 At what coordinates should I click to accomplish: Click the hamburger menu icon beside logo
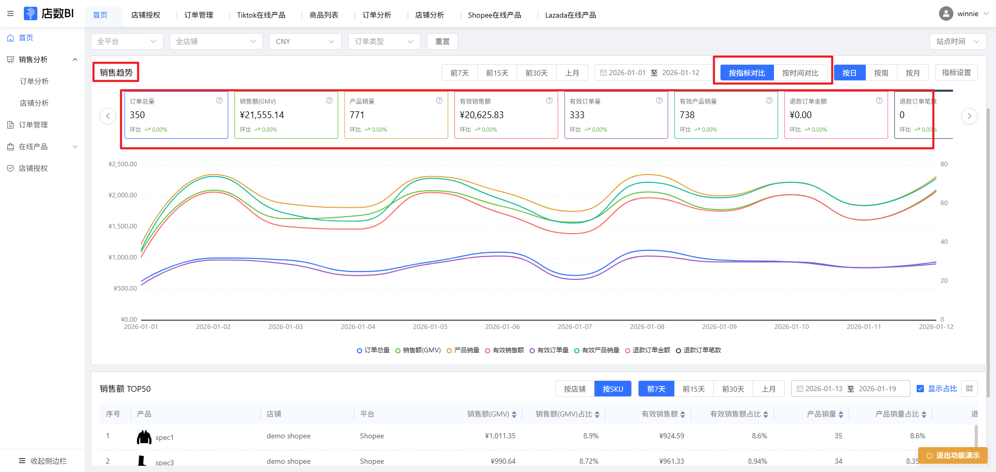tap(10, 13)
